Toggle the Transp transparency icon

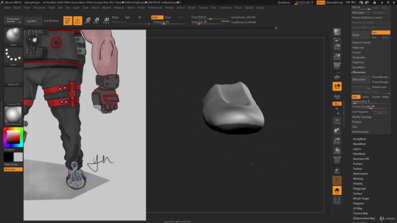point(337,171)
